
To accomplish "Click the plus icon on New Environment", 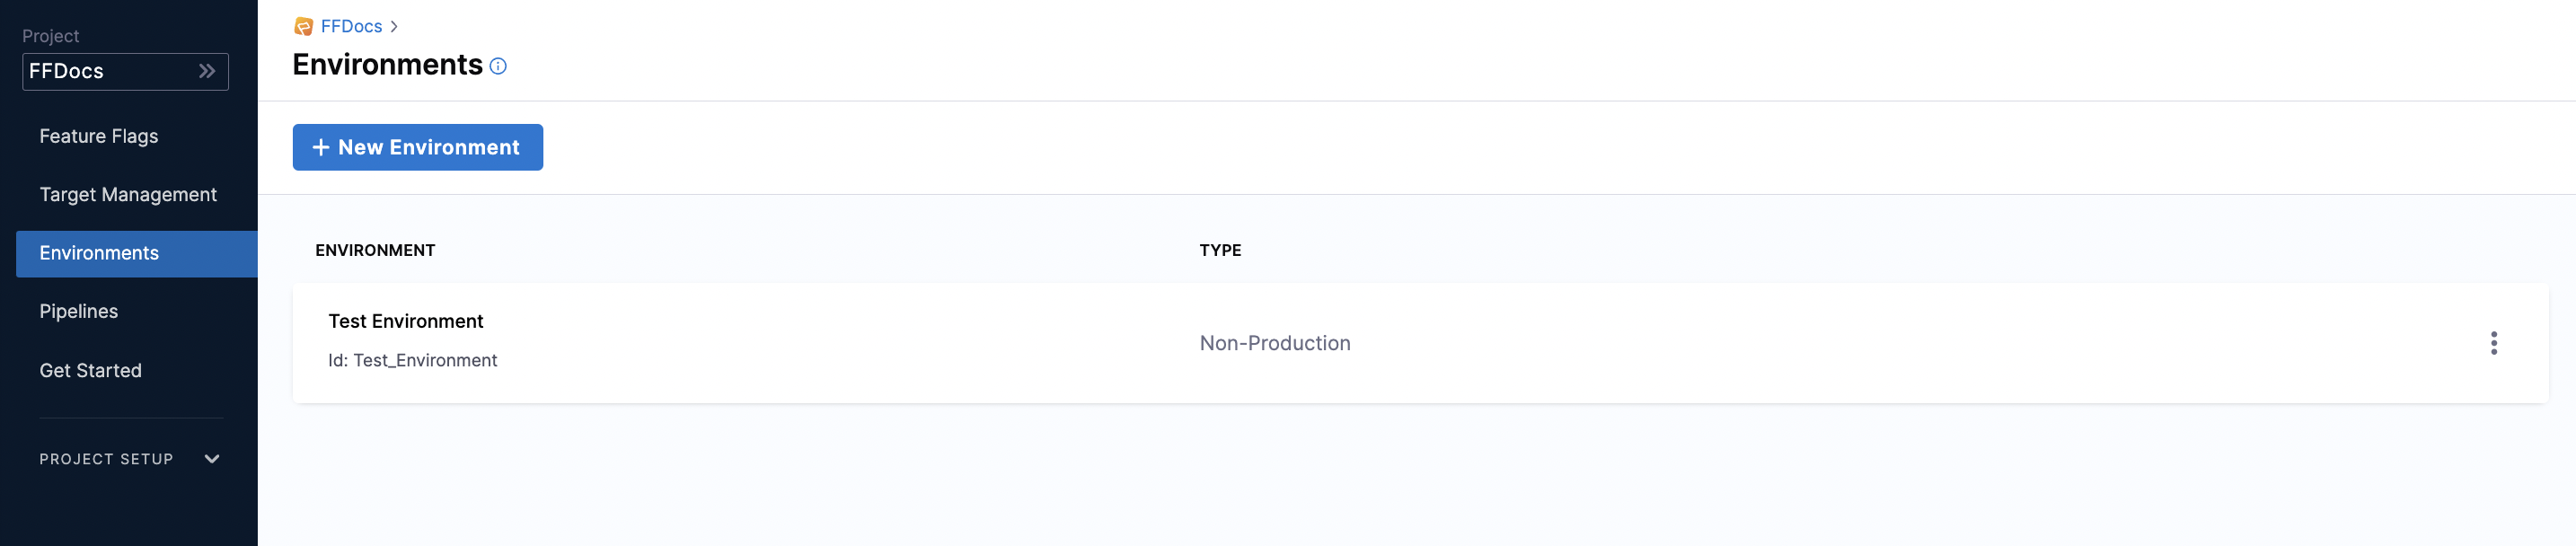I will click(x=320, y=147).
